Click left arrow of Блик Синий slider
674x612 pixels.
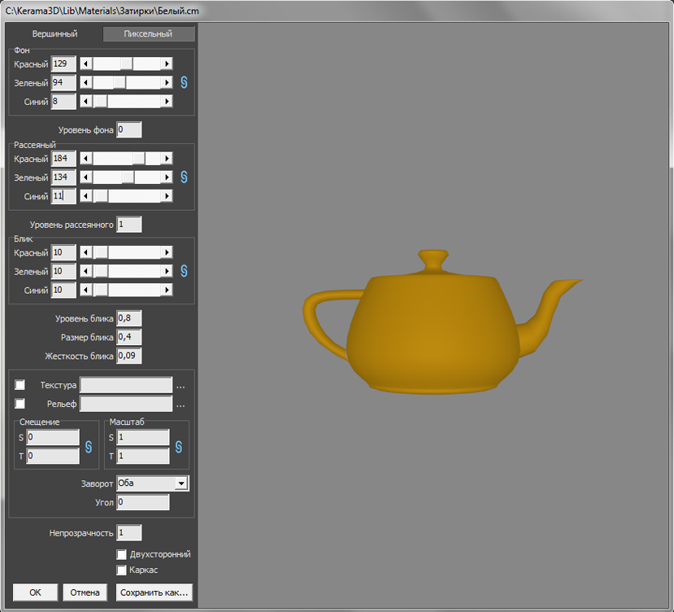86,290
